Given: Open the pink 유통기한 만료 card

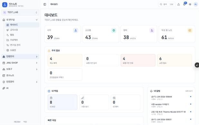Looking at the screenshot, I should [x=138, y=60].
